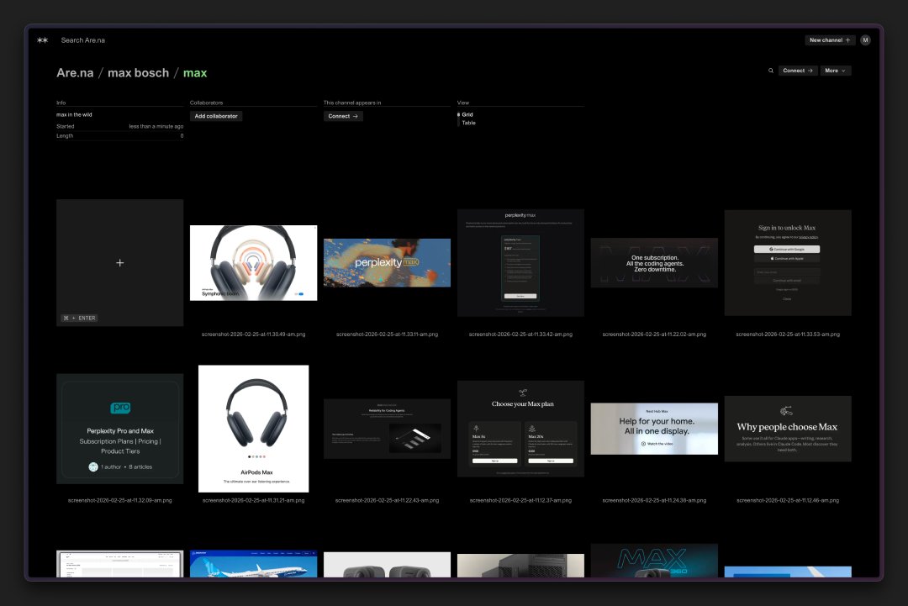Click Add collaborator button
The width and height of the screenshot is (908, 606).
(x=216, y=116)
